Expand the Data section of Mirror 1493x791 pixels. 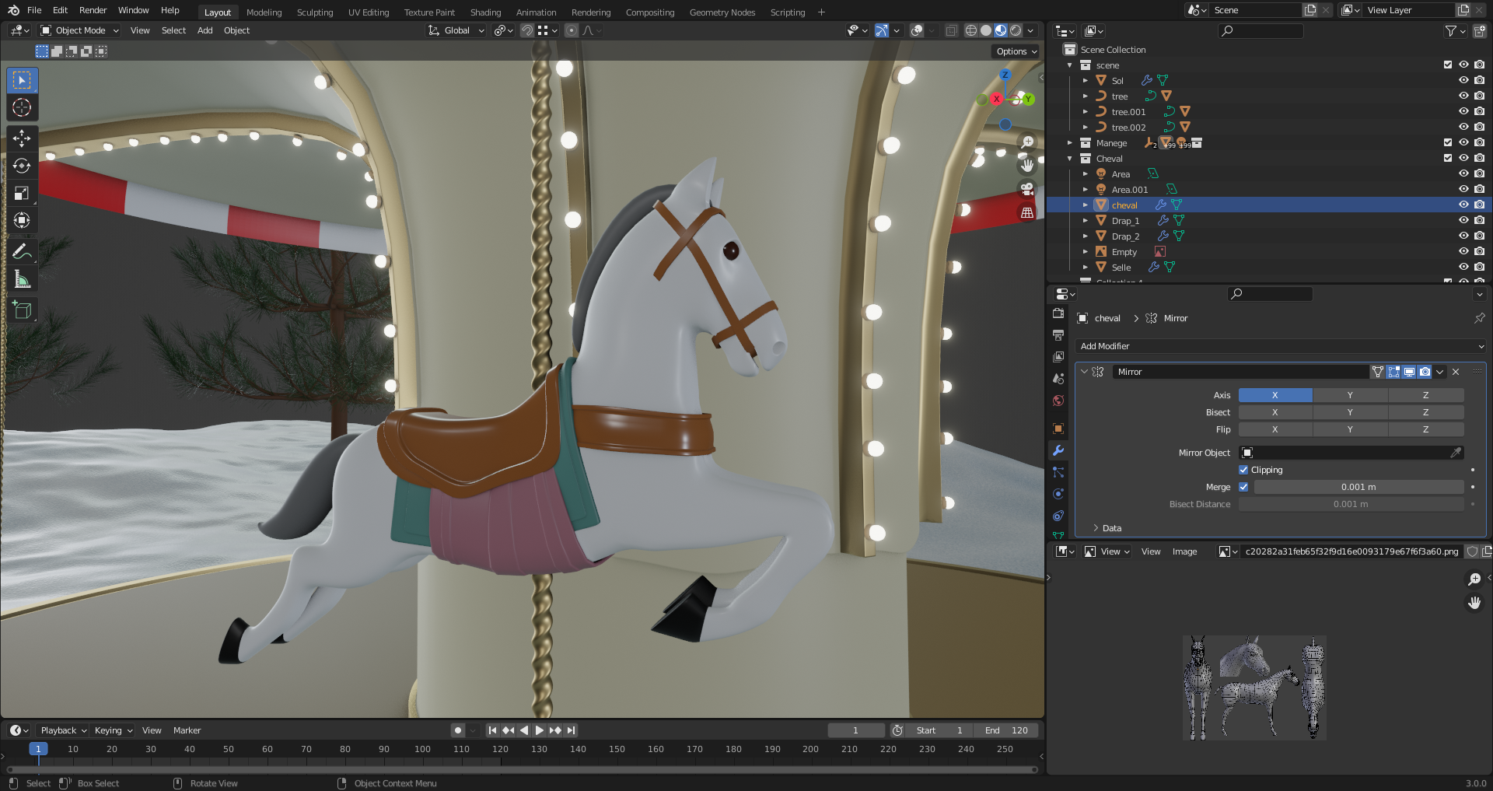1111,528
